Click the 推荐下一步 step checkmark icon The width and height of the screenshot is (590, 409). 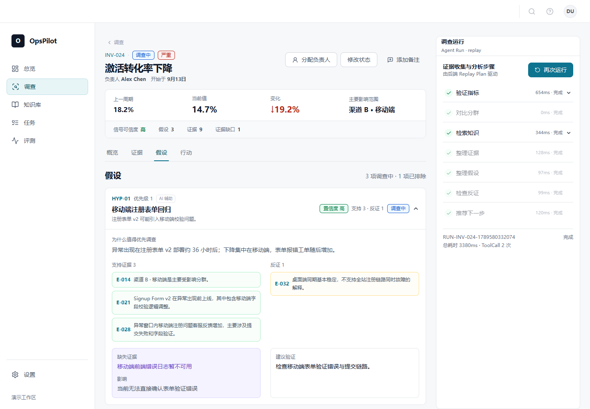[x=449, y=213]
